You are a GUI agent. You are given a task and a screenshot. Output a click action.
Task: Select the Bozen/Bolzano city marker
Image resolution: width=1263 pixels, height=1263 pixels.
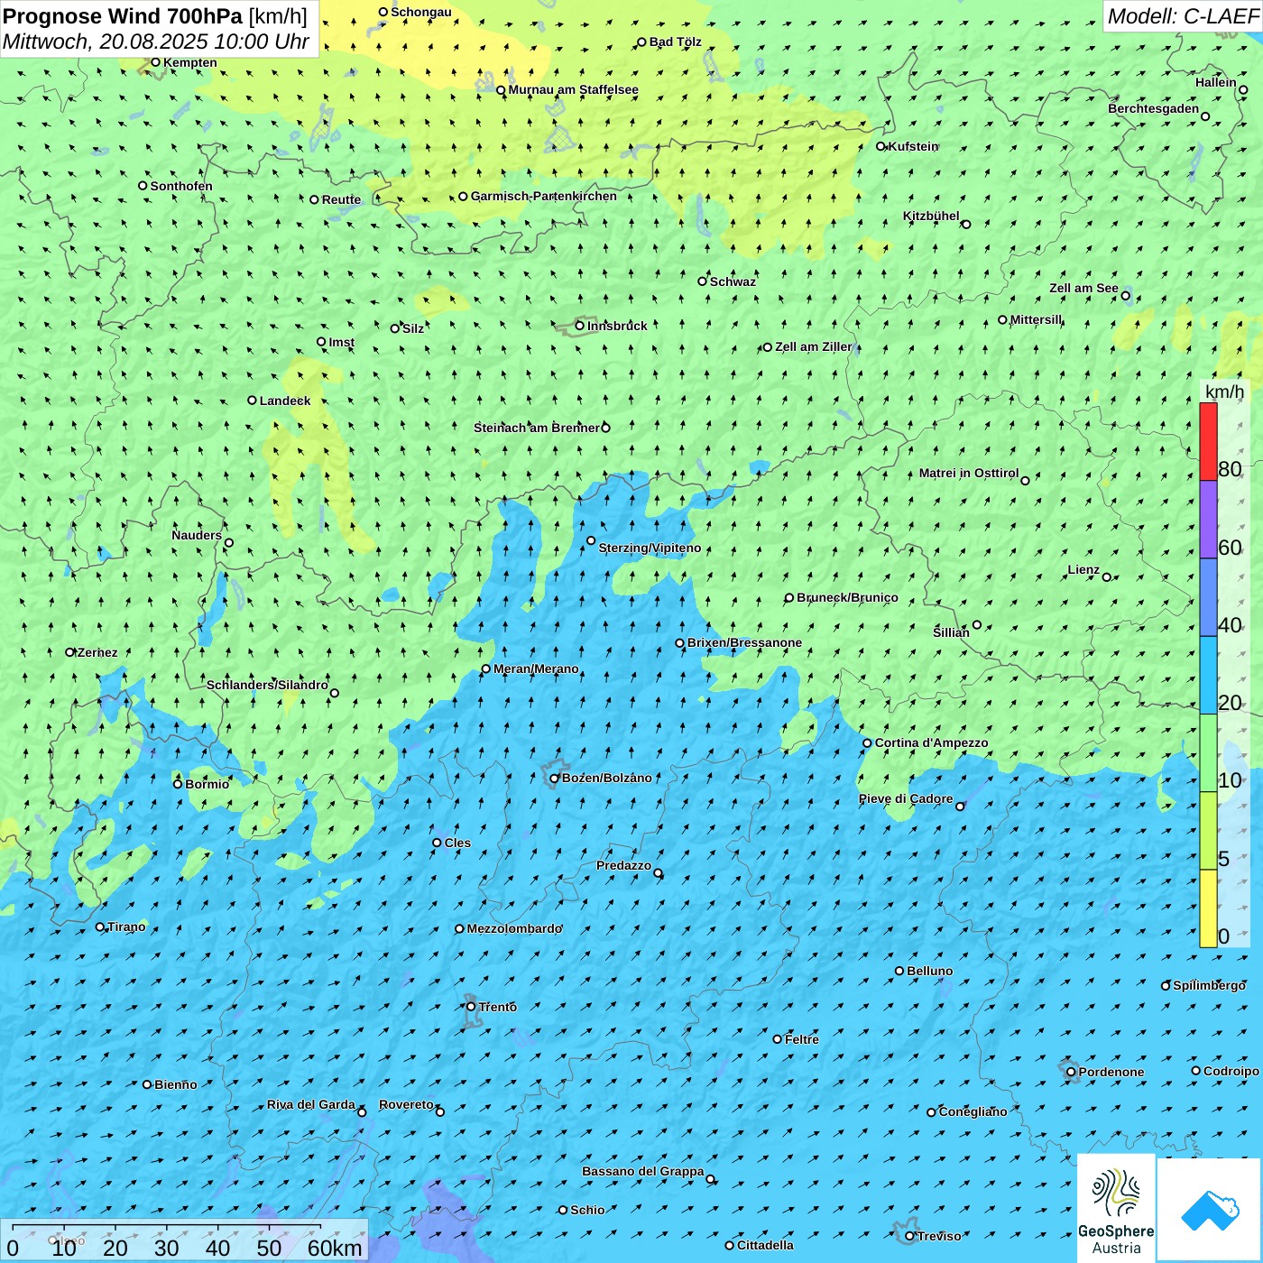click(555, 779)
